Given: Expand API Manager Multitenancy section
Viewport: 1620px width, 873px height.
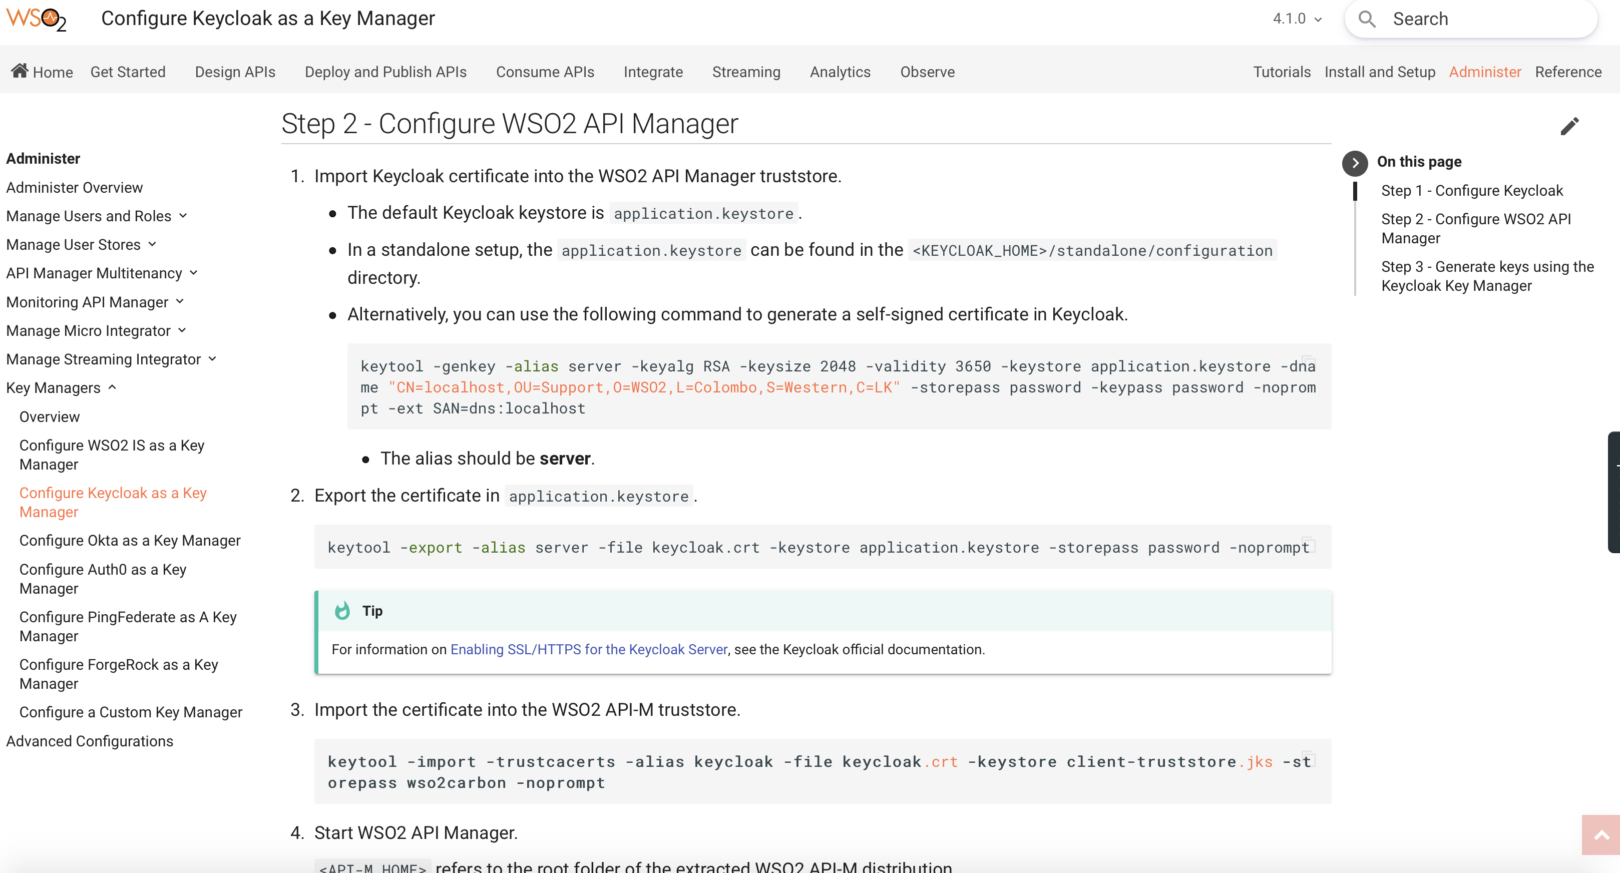Looking at the screenshot, I should pos(192,273).
